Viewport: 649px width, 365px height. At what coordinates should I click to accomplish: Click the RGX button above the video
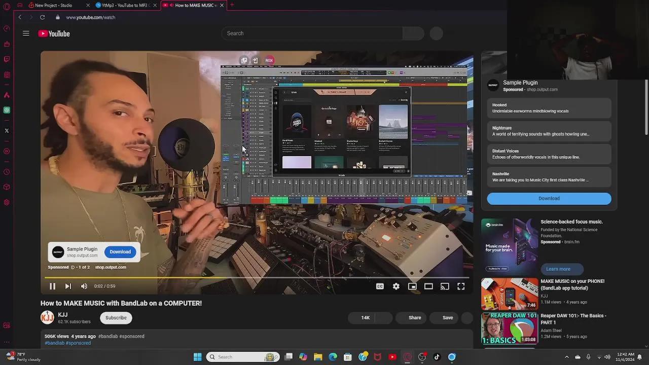pyautogui.click(x=269, y=60)
